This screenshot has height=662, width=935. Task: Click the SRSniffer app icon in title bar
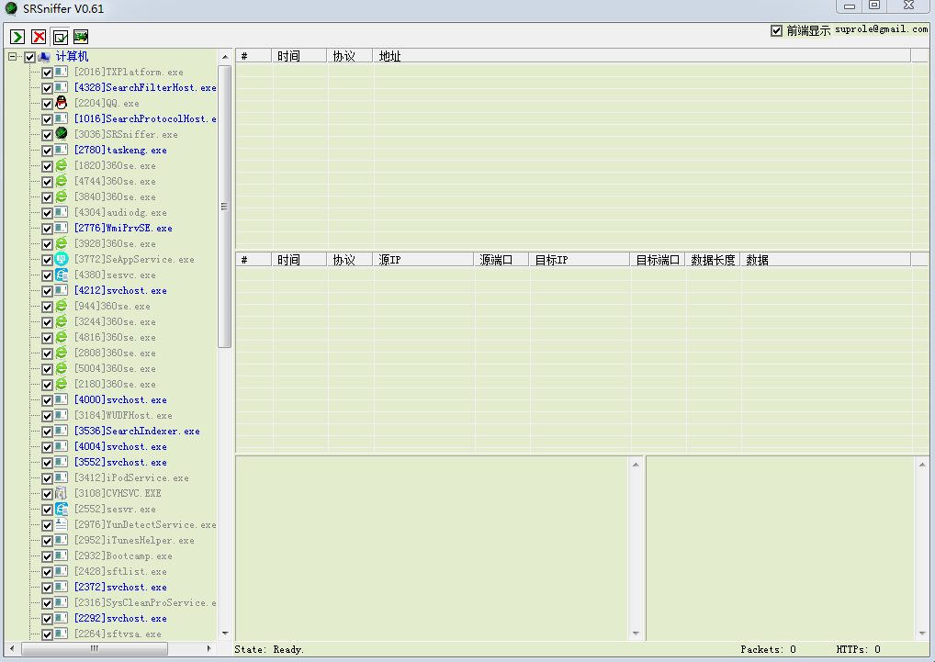(x=11, y=9)
